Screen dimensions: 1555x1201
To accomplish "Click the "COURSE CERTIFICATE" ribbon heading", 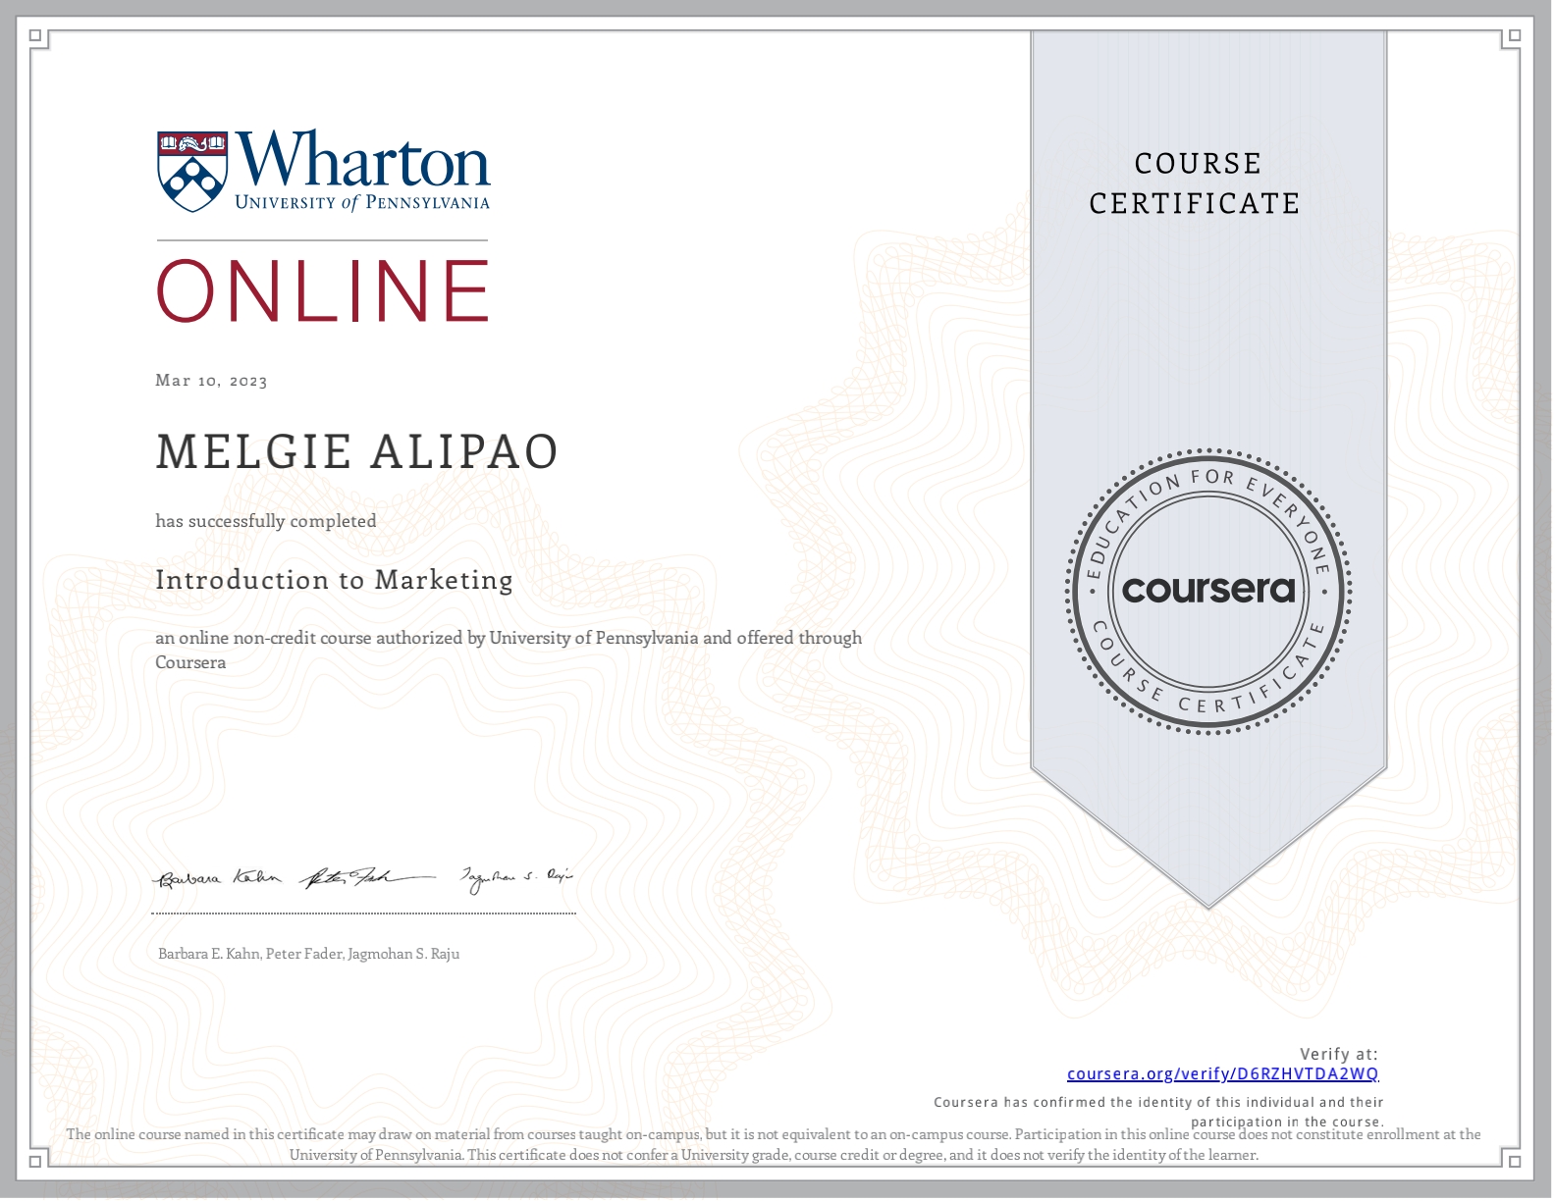I will click(1196, 183).
